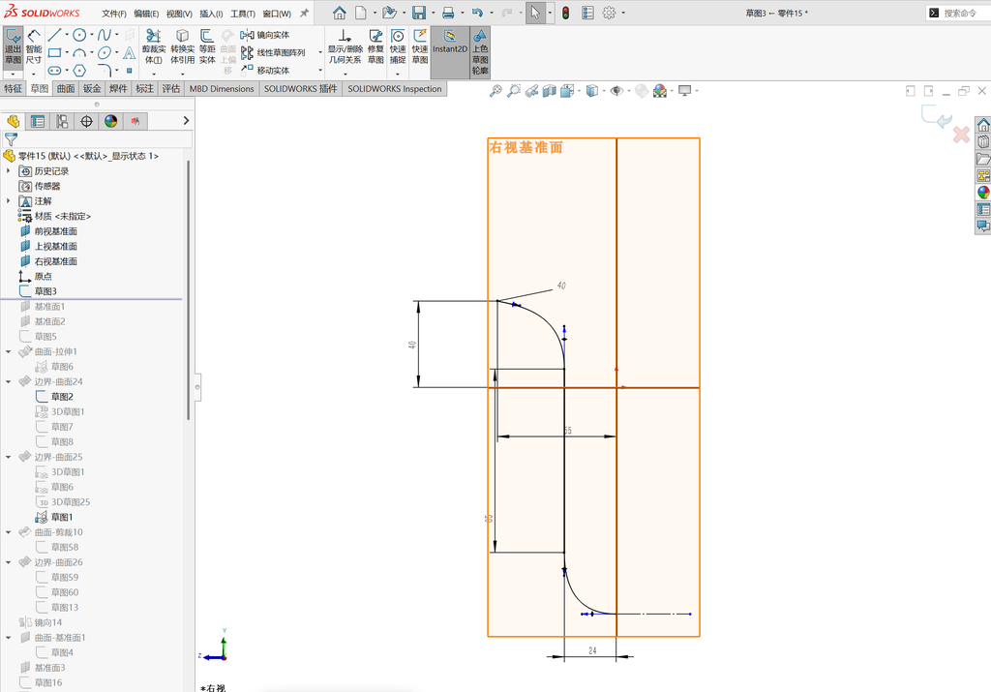Click the Undo arrow icon
991x692 pixels.
pyautogui.click(x=477, y=13)
